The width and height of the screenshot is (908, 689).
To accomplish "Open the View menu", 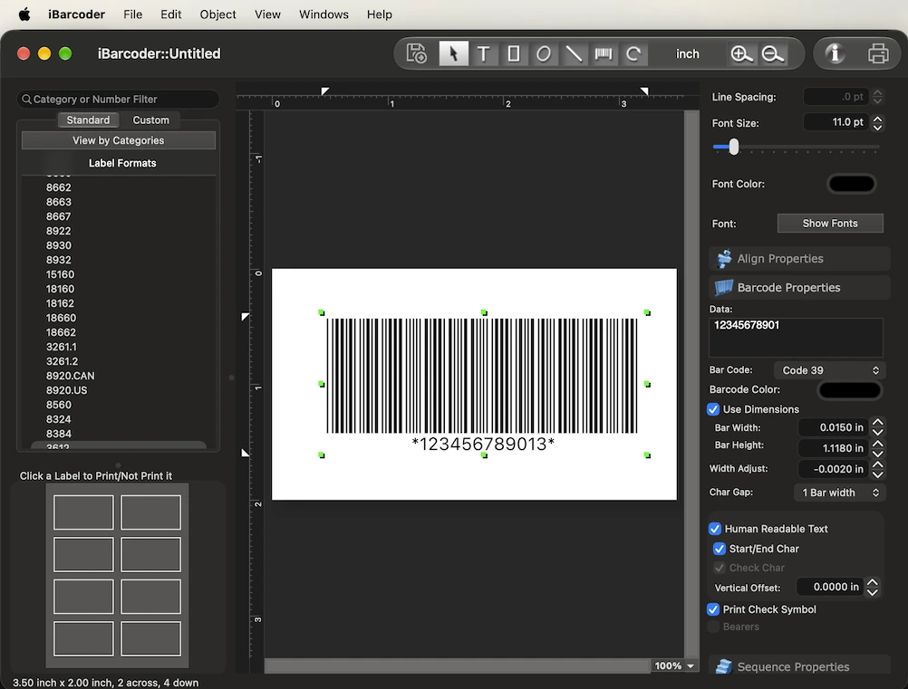I will pyautogui.click(x=267, y=14).
